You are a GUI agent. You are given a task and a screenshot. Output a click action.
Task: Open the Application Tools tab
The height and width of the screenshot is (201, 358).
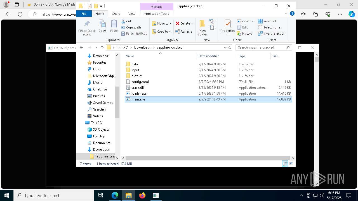click(156, 13)
